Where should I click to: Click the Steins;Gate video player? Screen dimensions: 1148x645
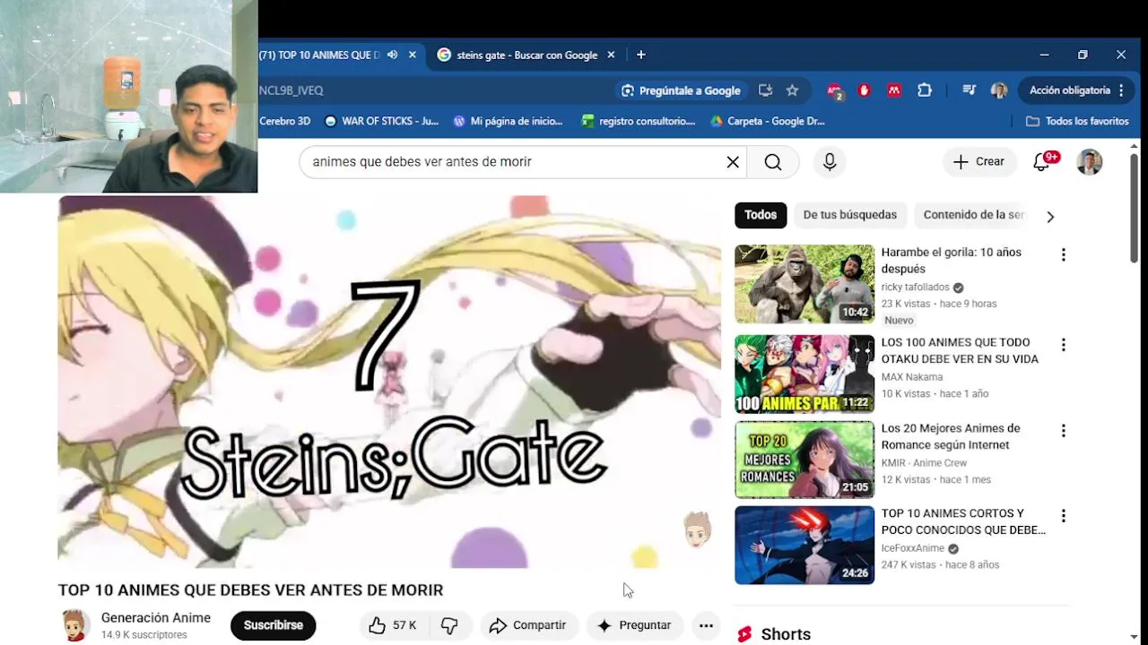(389, 382)
